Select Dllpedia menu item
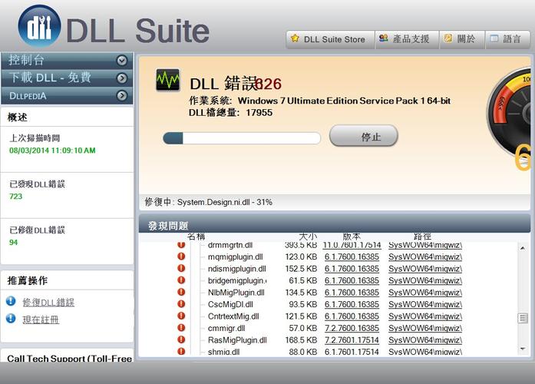 [x=67, y=95]
